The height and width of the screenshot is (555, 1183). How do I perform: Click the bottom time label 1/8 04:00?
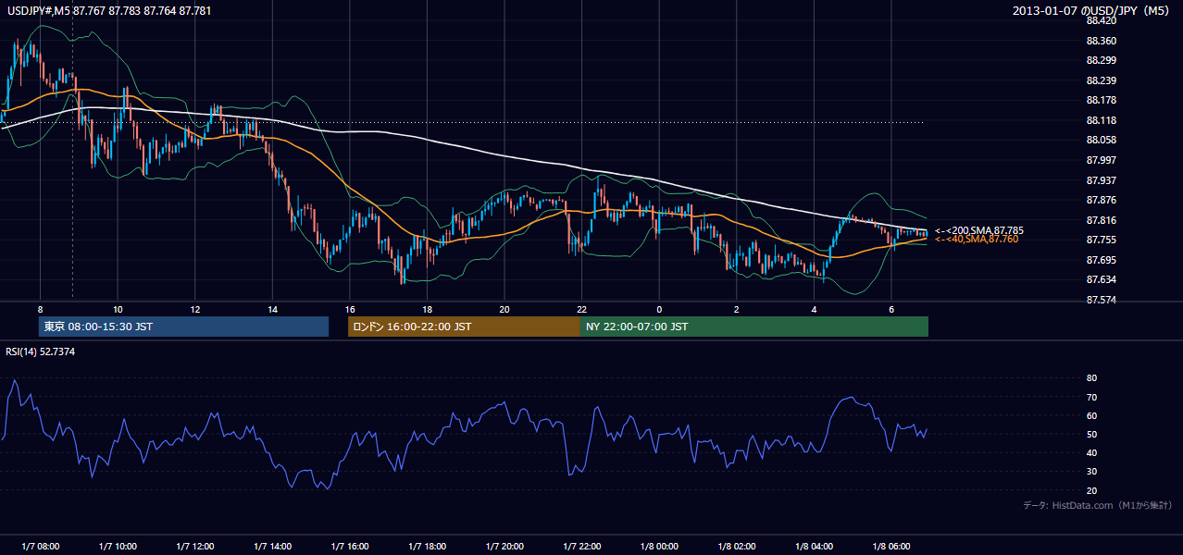[x=814, y=546]
